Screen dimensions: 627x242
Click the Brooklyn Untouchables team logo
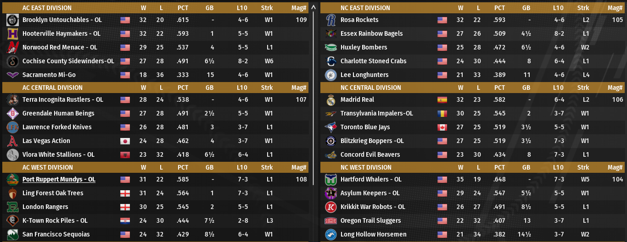coord(12,20)
